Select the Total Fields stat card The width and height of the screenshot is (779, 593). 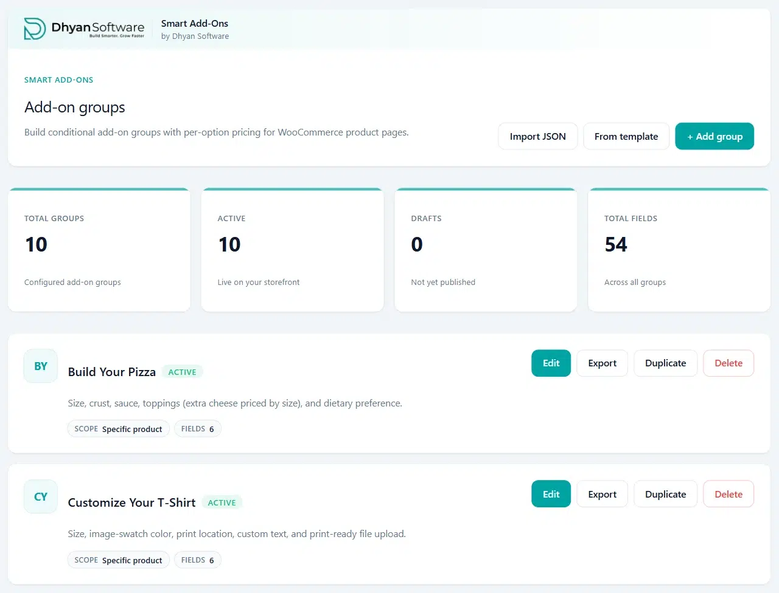tap(679, 250)
